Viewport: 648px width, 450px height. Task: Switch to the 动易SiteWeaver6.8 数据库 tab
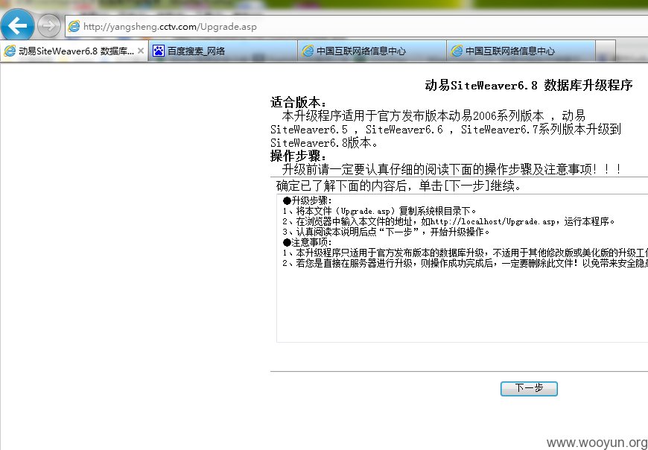(x=74, y=51)
